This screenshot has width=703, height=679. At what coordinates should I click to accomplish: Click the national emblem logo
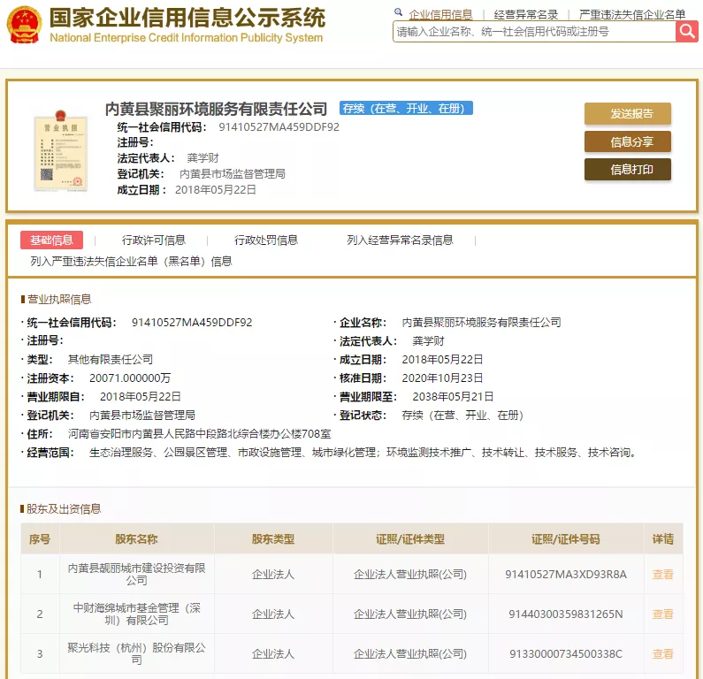click(x=23, y=25)
